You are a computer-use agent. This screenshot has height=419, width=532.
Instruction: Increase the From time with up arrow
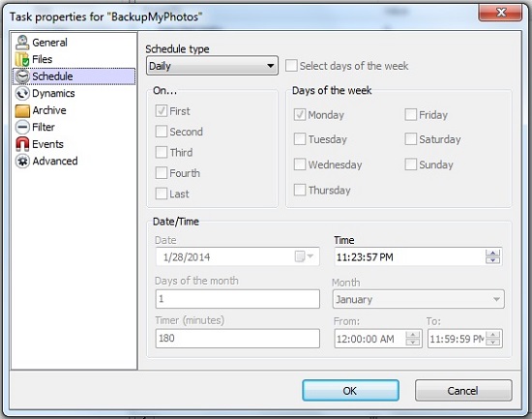413,335
